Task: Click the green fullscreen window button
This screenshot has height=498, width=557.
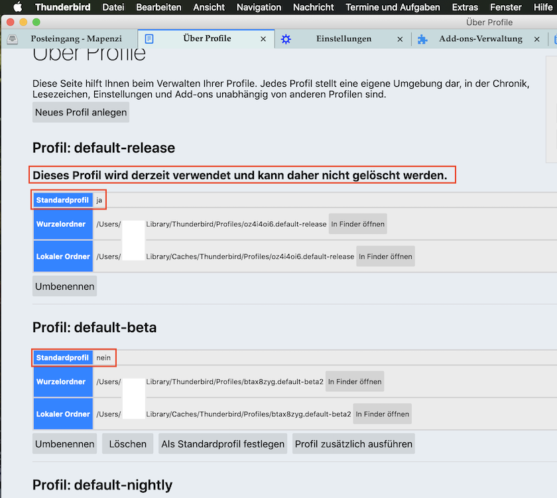Action: point(36,22)
